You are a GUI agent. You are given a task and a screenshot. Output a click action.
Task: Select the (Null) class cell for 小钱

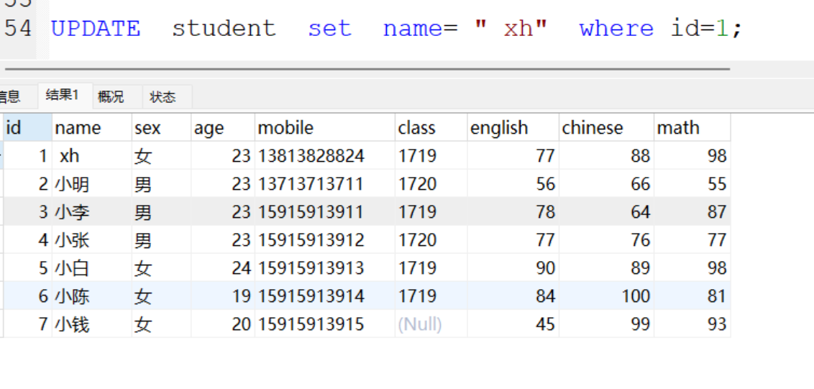(x=431, y=324)
